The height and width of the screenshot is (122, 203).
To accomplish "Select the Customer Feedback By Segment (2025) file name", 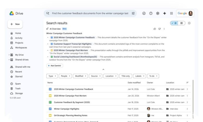I will coord(72,102).
